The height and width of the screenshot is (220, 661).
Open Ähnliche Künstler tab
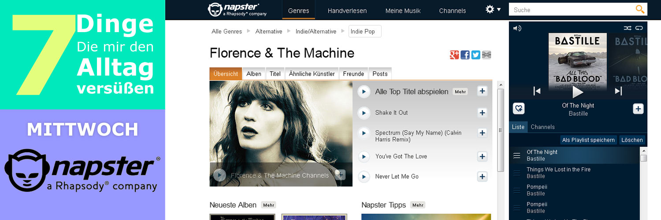312,74
